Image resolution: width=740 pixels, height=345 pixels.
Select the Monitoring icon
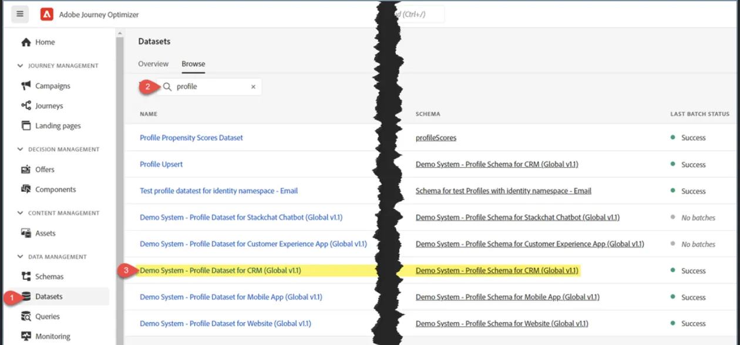26,336
